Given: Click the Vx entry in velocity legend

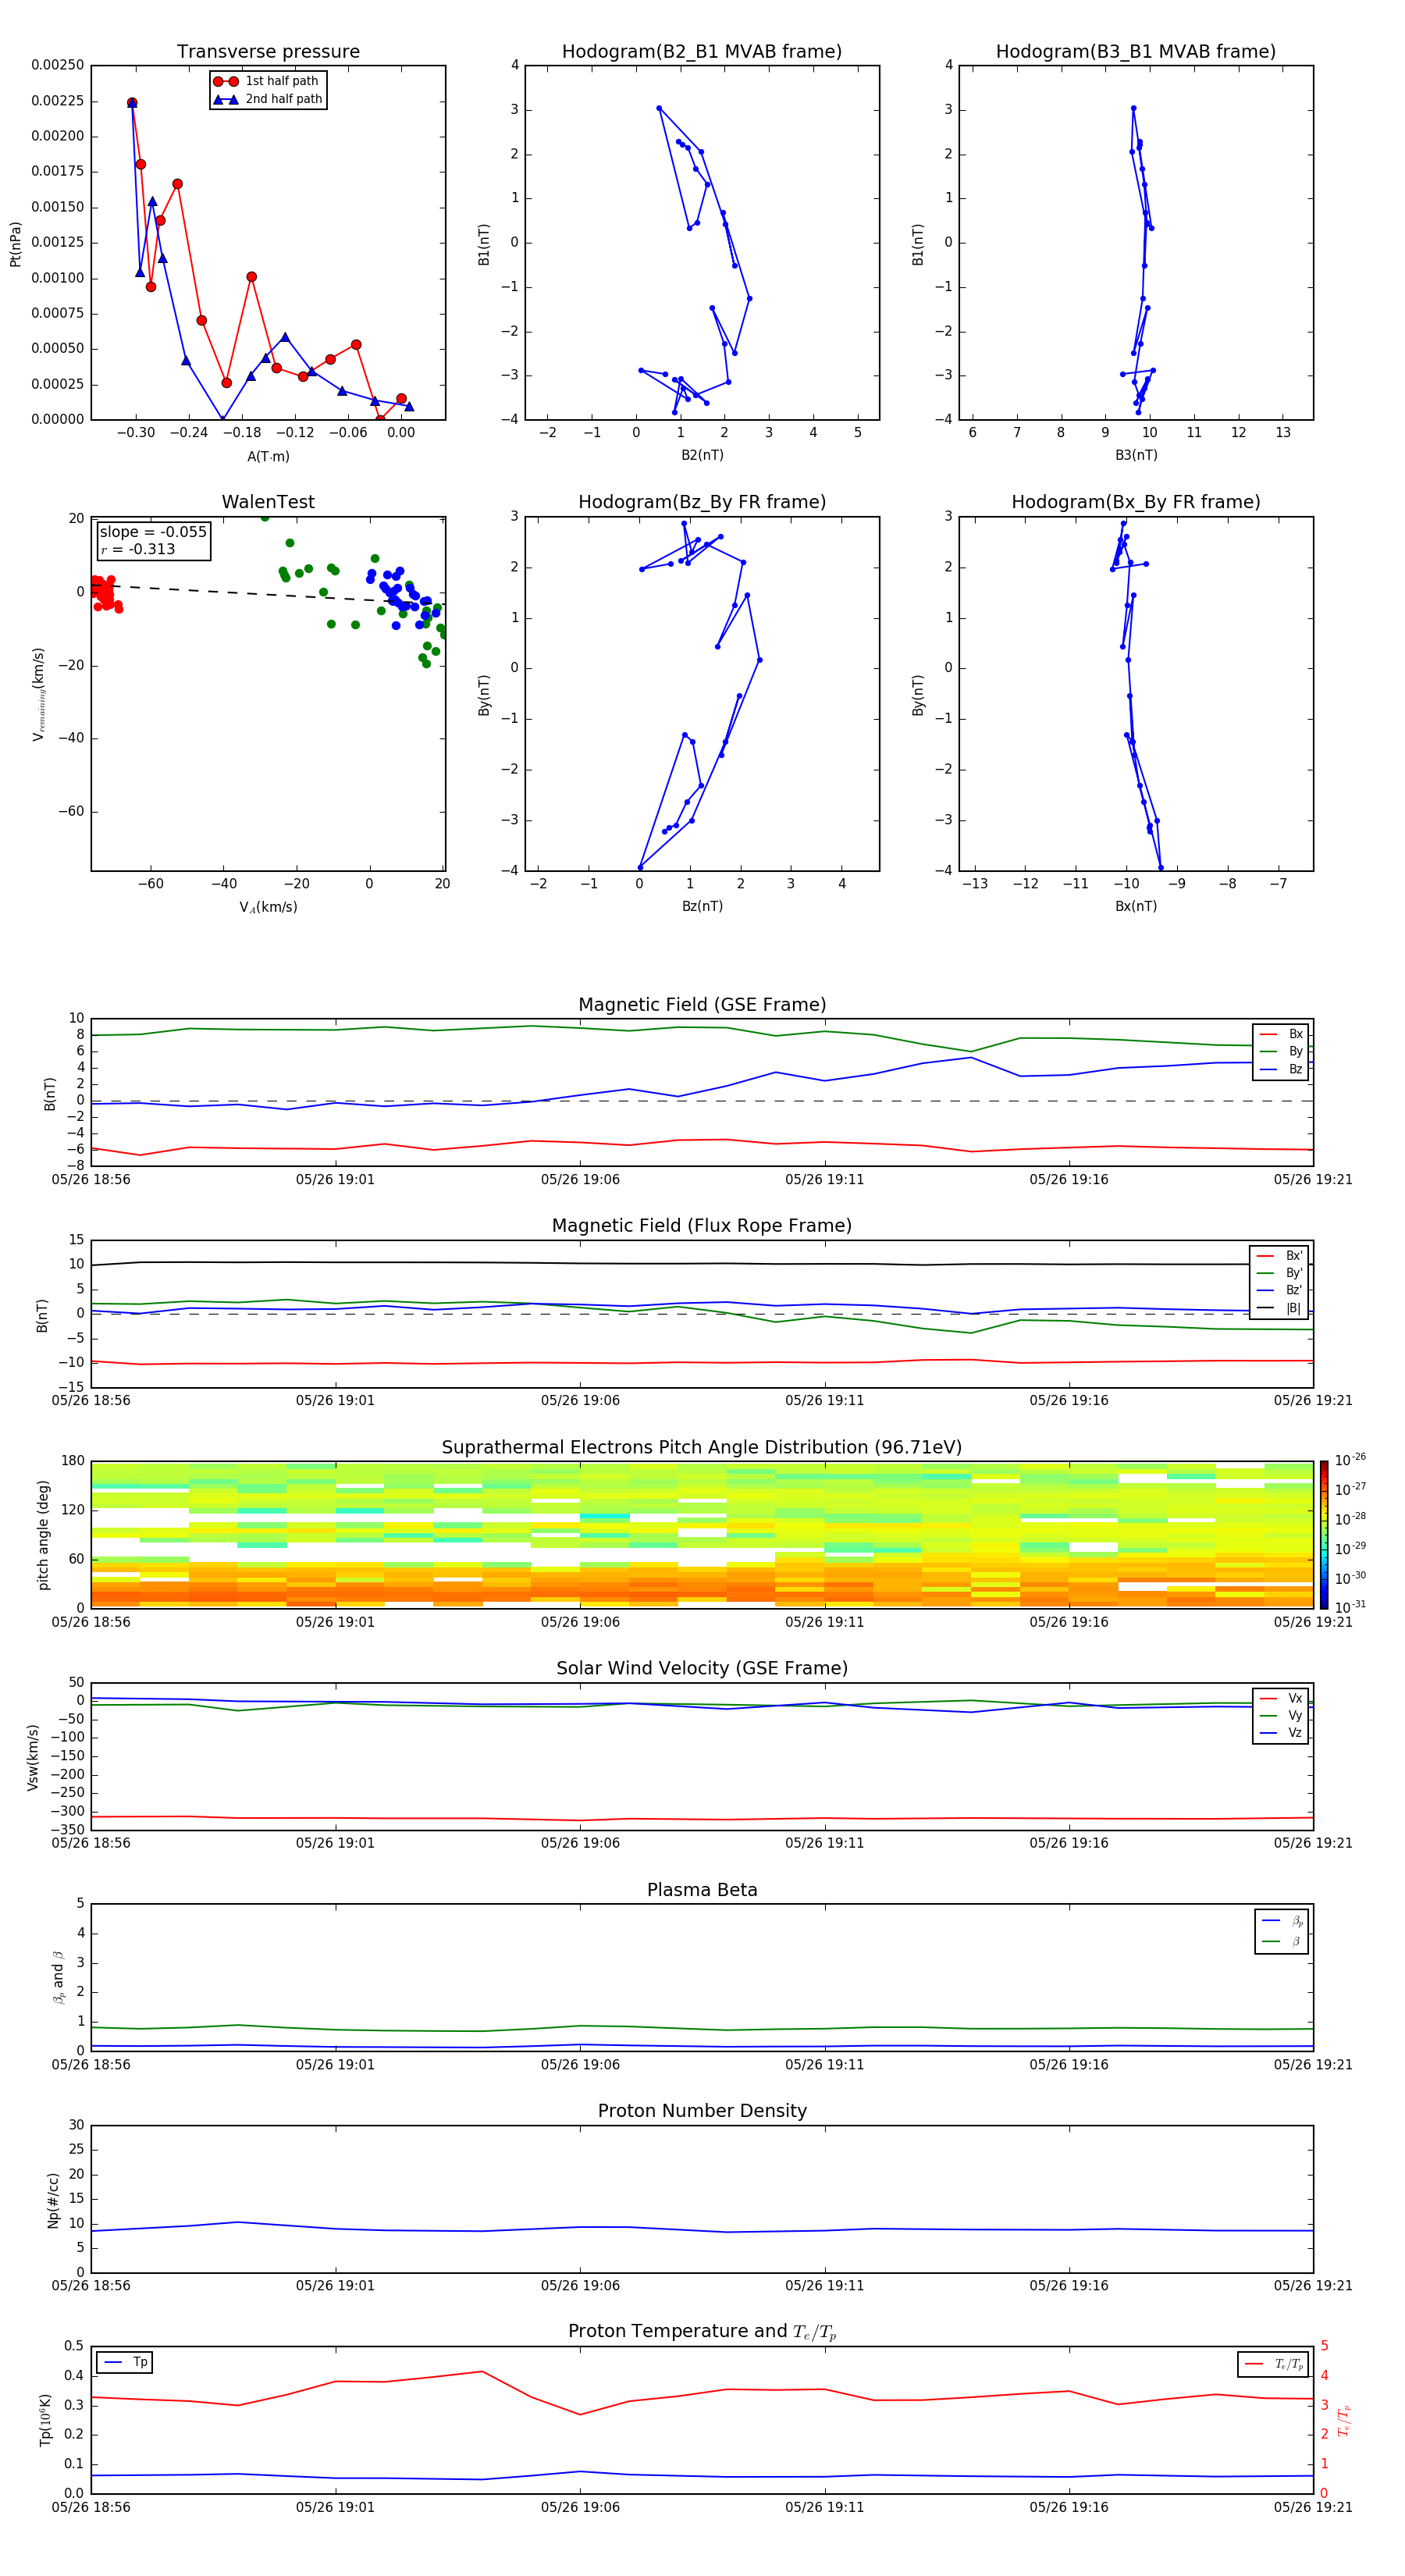Looking at the screenshot, I should click(1281, 1698).
